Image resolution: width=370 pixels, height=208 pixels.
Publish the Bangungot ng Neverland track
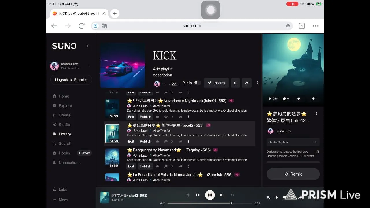pyautogui.click(x=145, y=166)
